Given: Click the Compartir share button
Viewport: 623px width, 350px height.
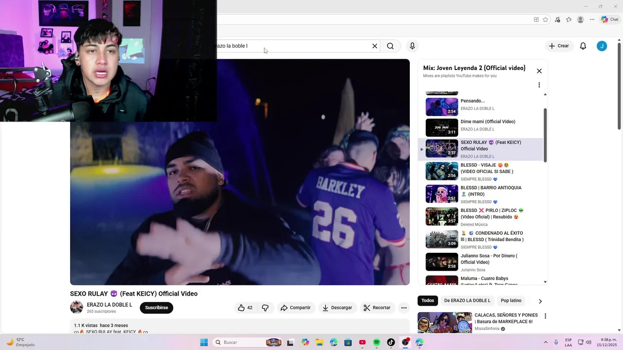Looking at the screenshot, I should [x=295, y=308].
